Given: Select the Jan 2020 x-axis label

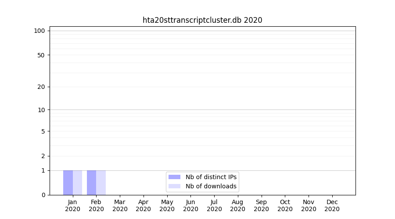Looking at the screenshot, I should coord(72,205).
